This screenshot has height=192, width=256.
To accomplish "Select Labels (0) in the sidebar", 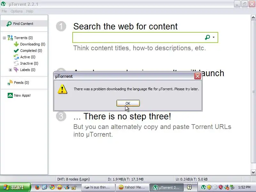I will pyautogui.click(x=28, y=70).
